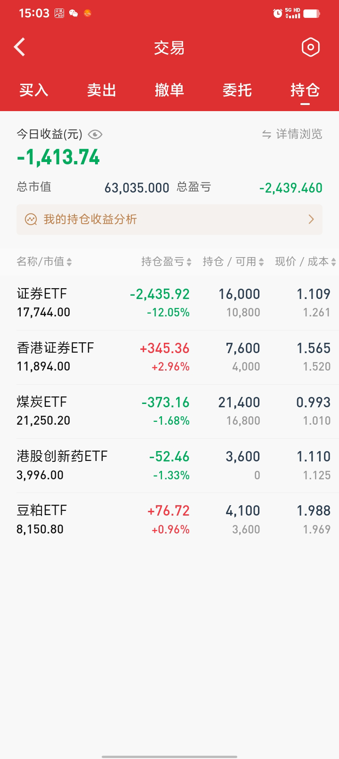Tap the battery icon in status bar
Image resolution: width=339 pixels, height=759 pixels.
[x=311, y=13]
